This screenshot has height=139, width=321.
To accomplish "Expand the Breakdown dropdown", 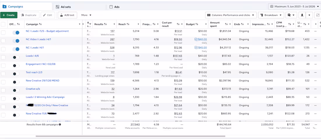I will point(271,15).
